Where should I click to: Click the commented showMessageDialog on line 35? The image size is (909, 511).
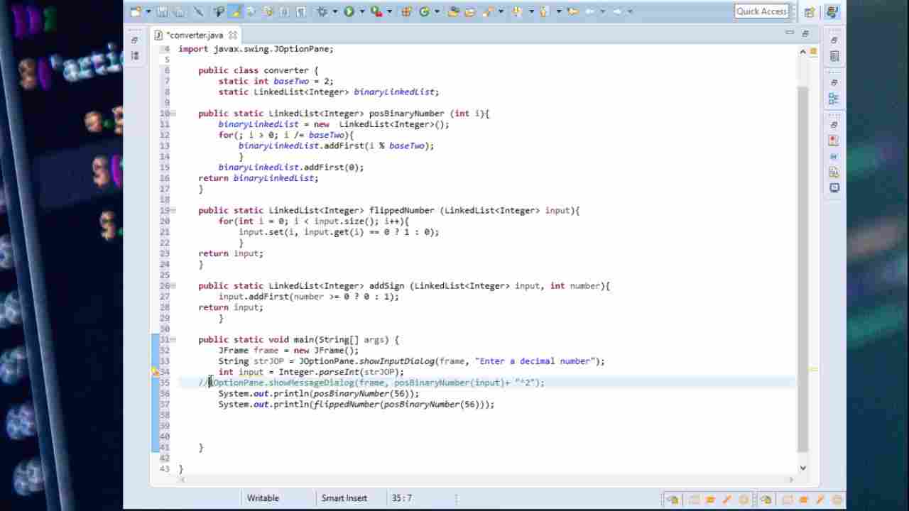tap(312, 383)
